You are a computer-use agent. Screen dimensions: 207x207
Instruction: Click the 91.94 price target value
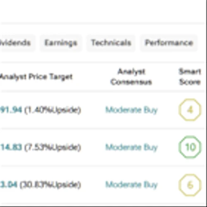(11, 110)
